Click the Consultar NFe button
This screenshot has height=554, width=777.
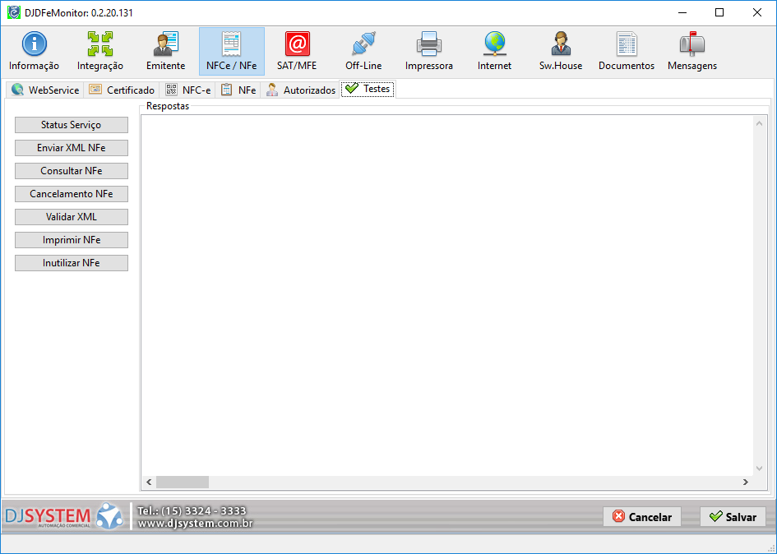coord(72,171)
